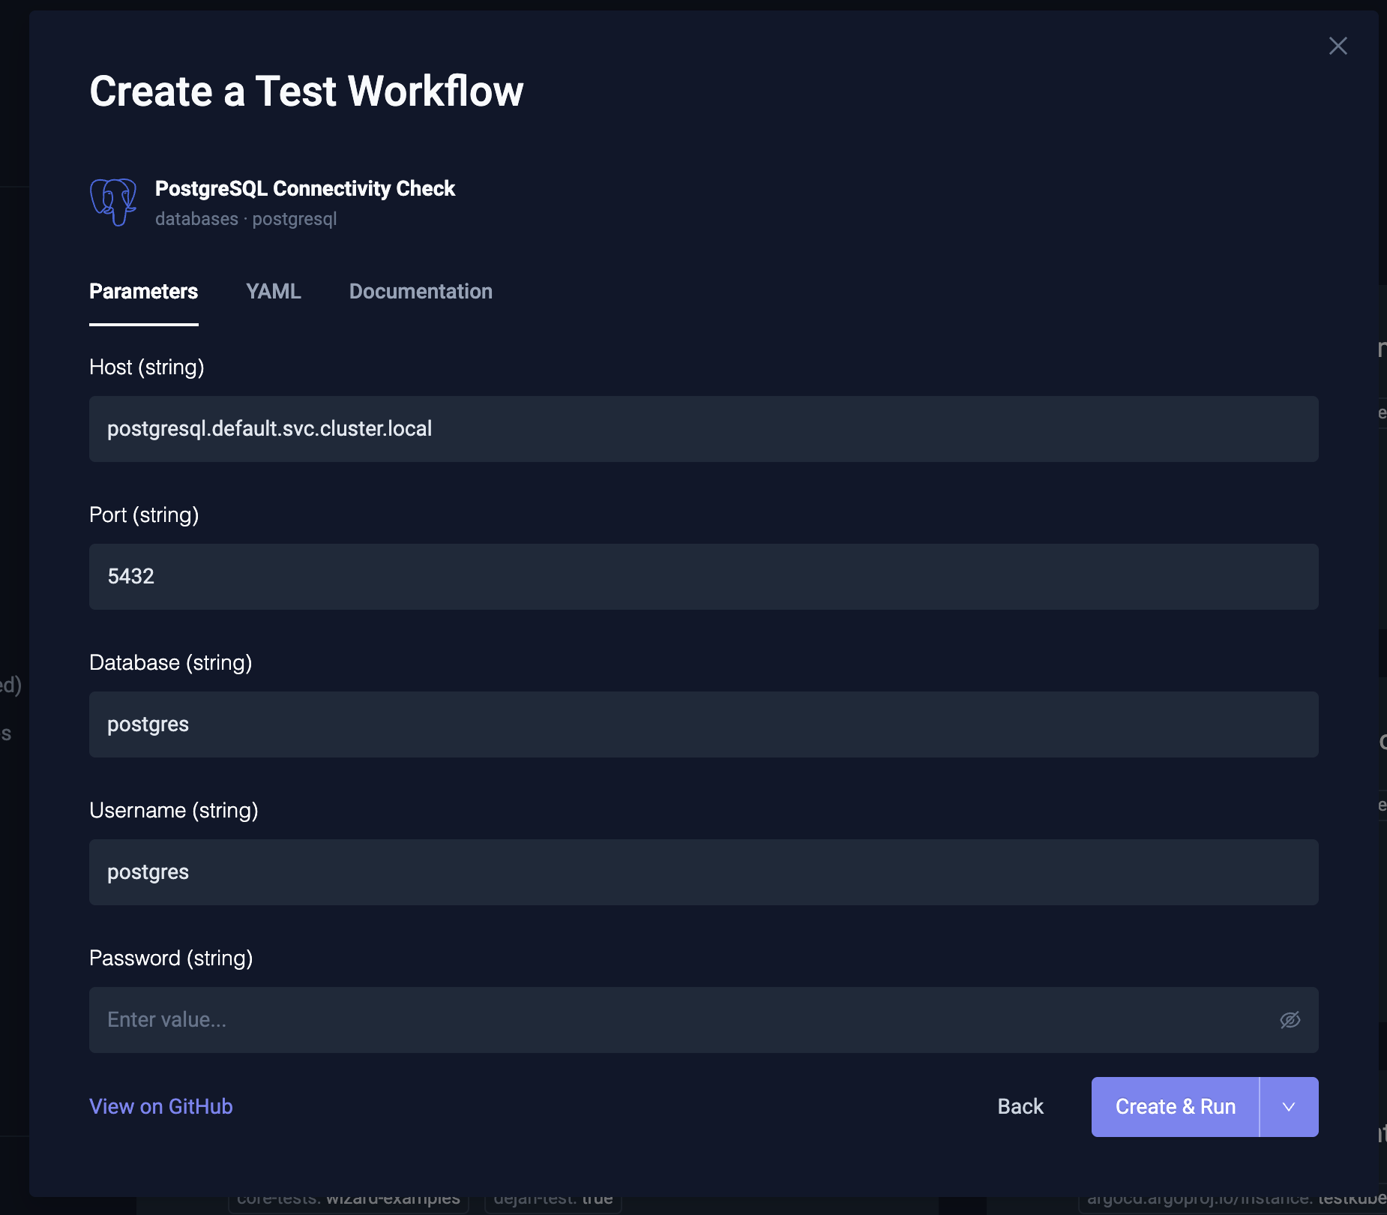Screen dimensions: 1387x1215
Task: Switch to the YAML tab
Action: pyautogui.click(x=274, y=292)
